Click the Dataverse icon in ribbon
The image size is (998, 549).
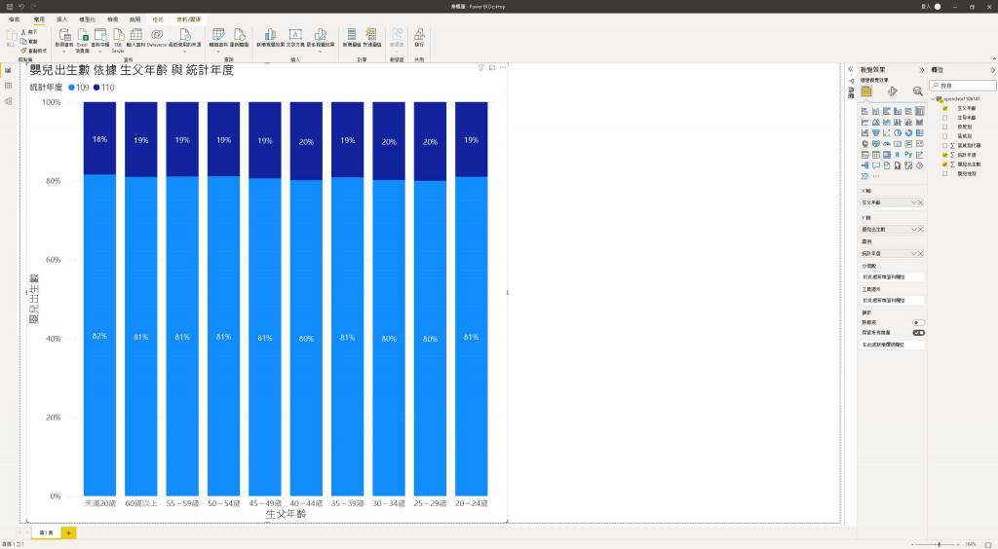tap(157, 34)
